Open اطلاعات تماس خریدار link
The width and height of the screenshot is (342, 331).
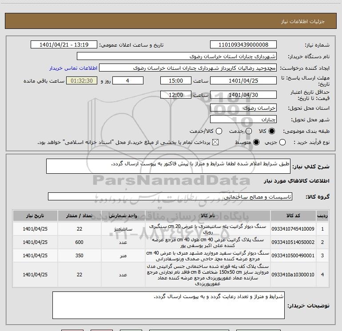point(73,68)
